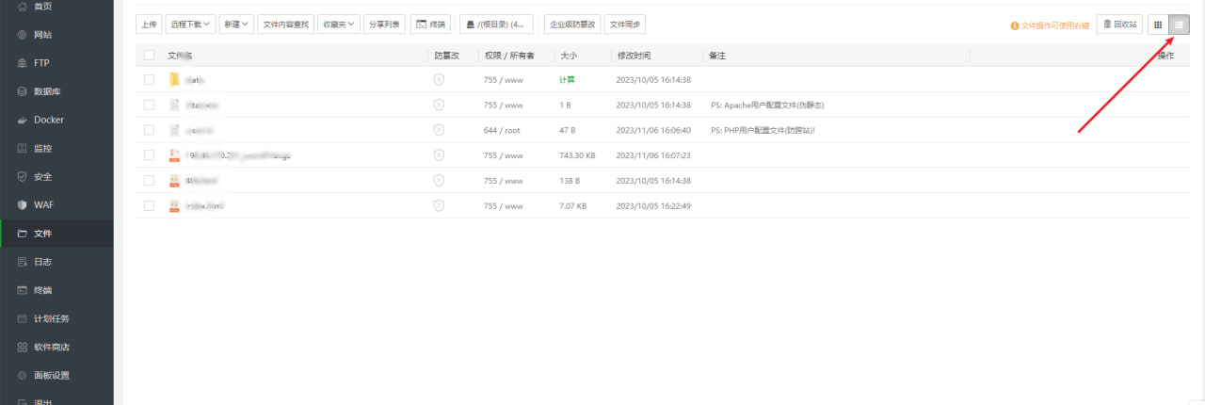Check the 743.30 KB file row
This screenshot has width=1205, height=405.
pyautogui.click(x=149, y=154)
